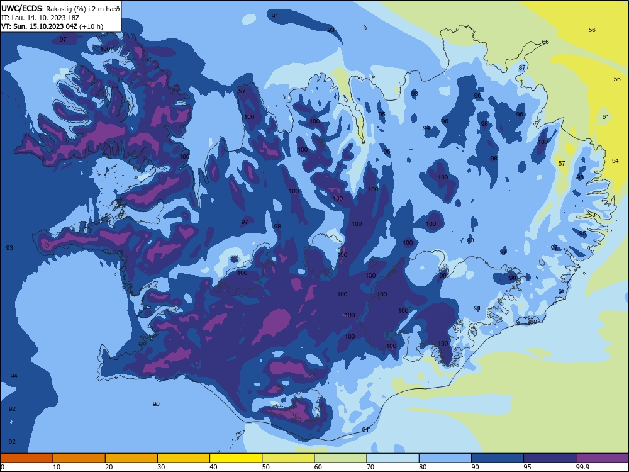Click the '99' humidity value on the map
This screenshot has height=472, width=629.
(x=443, y=276)
